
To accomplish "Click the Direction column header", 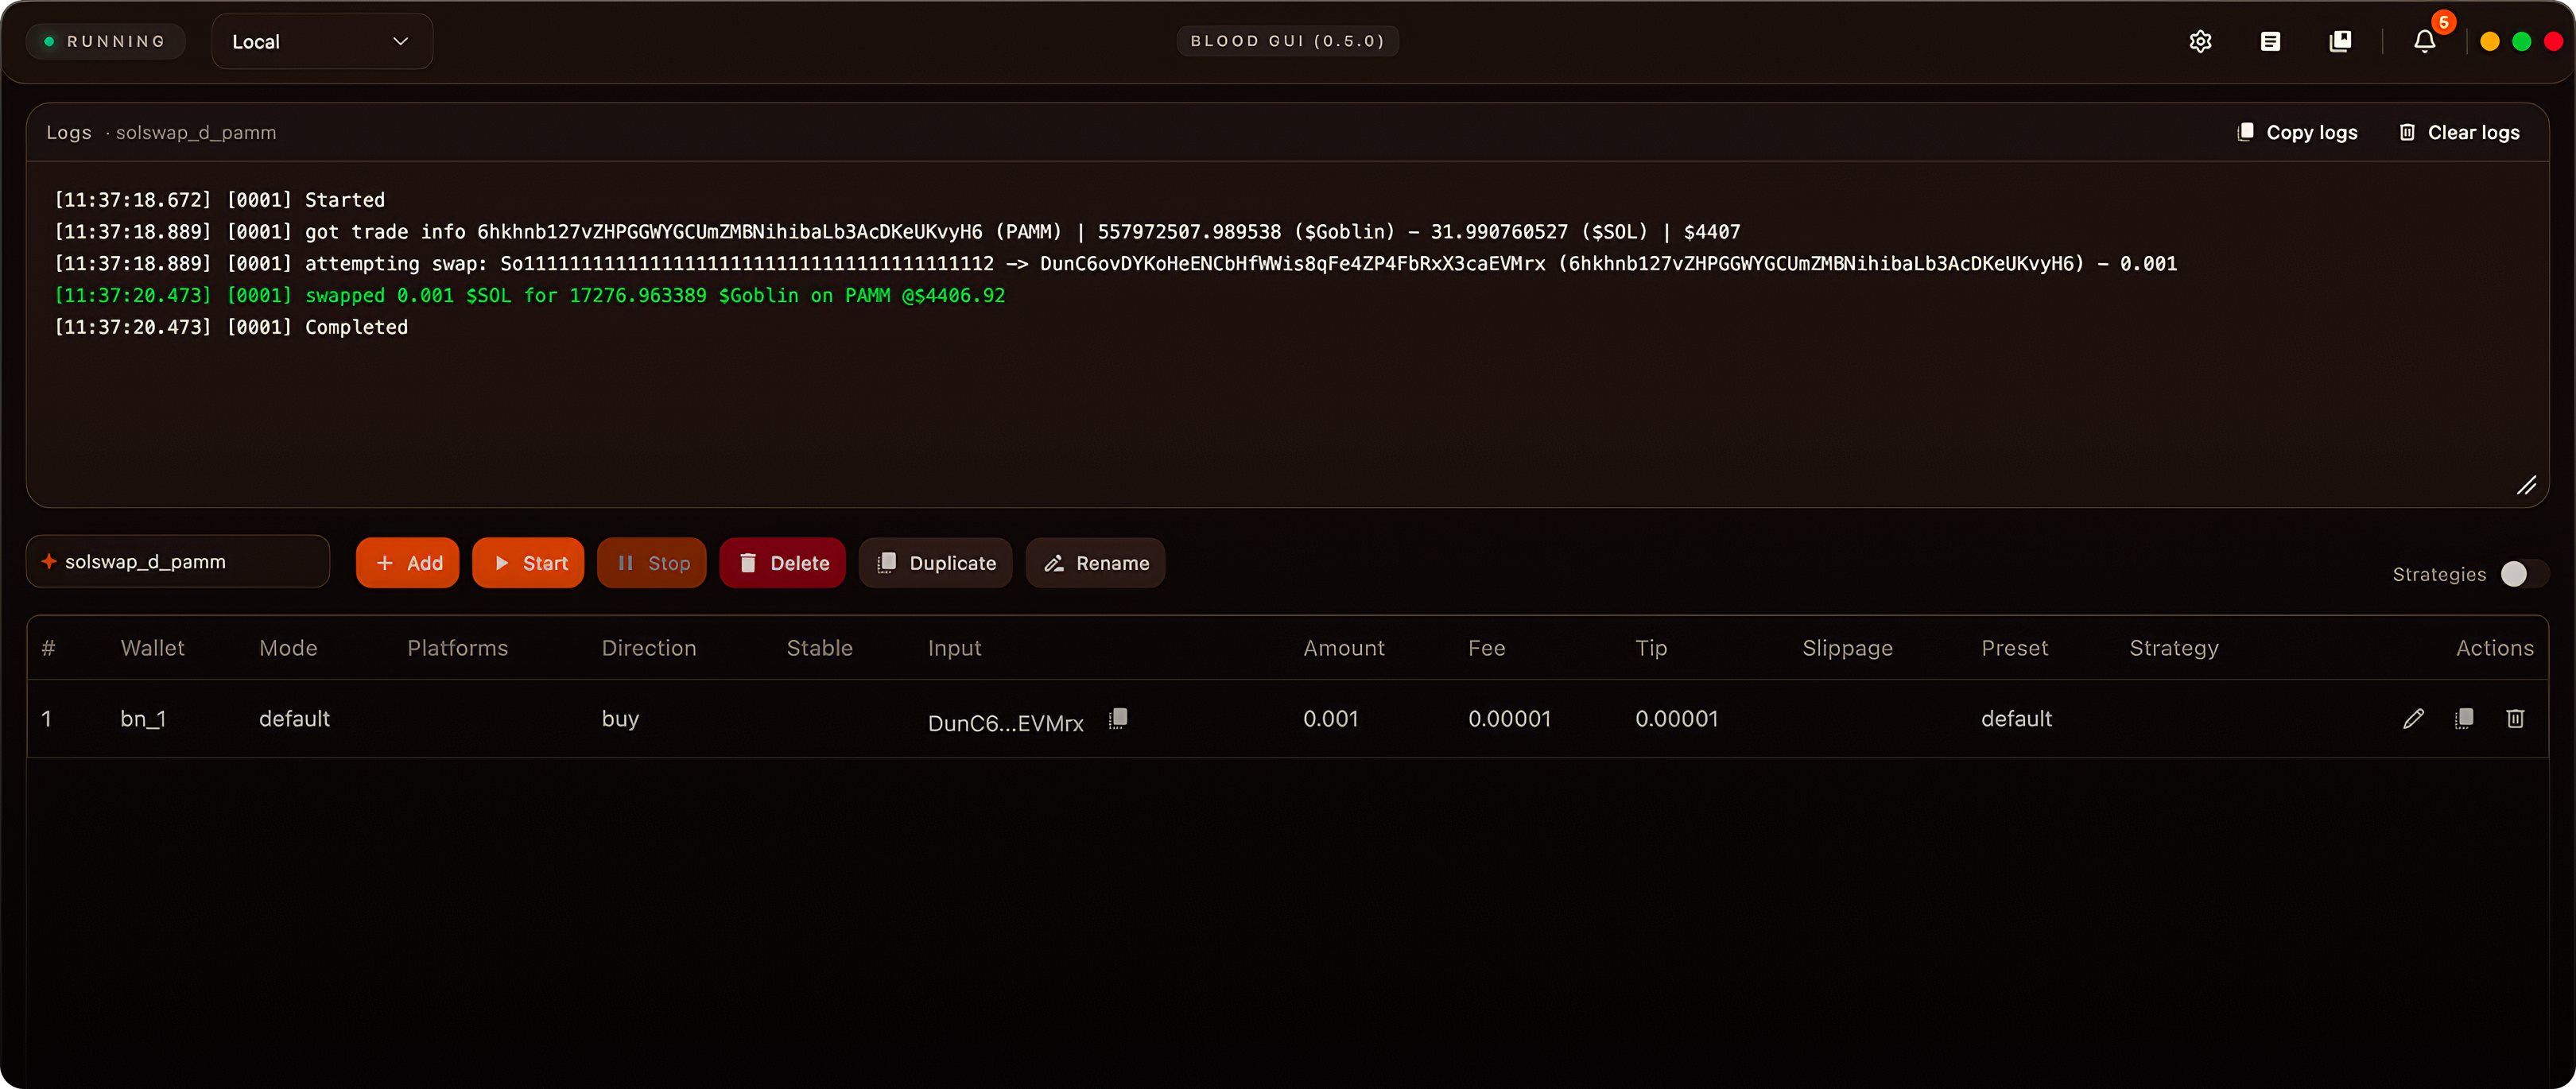I will pyautogui.click(x=649, y=648).
